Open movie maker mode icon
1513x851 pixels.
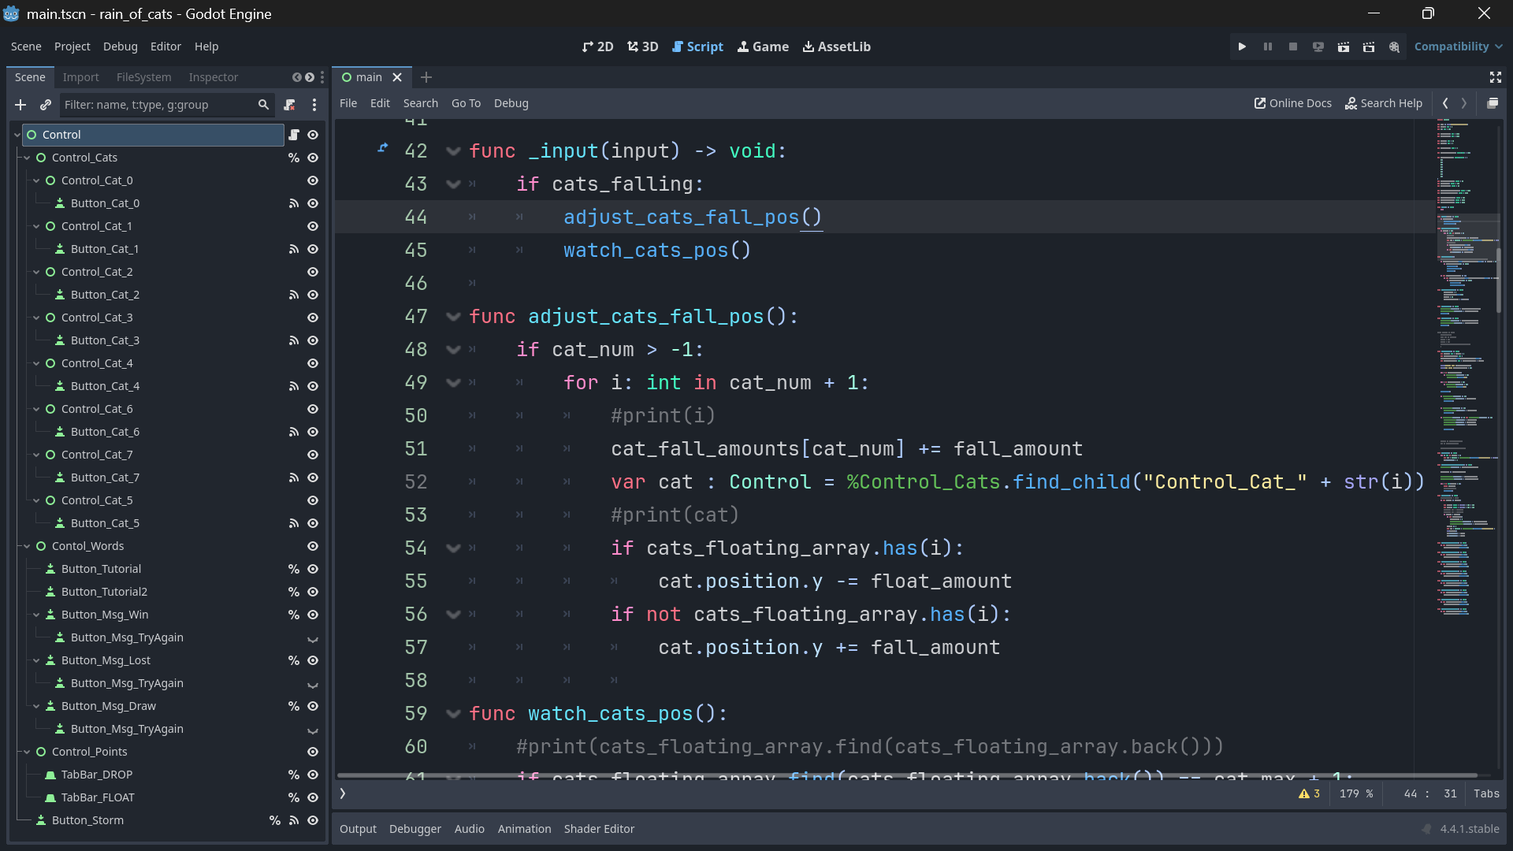(1393, 46)
